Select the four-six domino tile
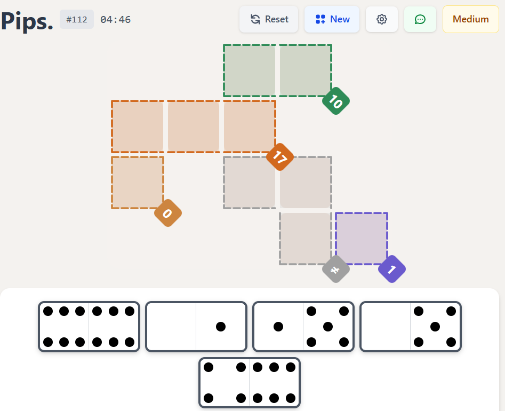Viewport: 505px width, 411px height. point(250,383)
